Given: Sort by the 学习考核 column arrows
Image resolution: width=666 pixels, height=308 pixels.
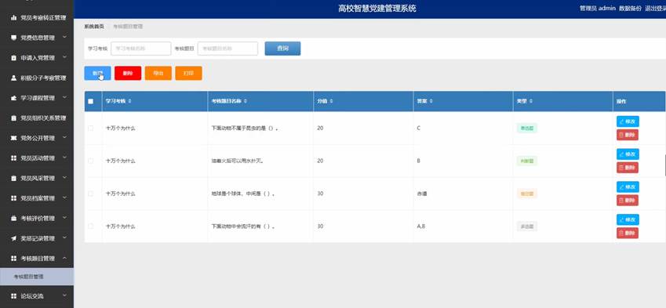Looking at the screenshot, I should tap(129, 101).
